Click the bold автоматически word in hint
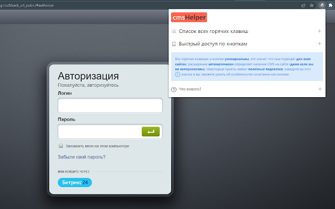 click(221, 64)
